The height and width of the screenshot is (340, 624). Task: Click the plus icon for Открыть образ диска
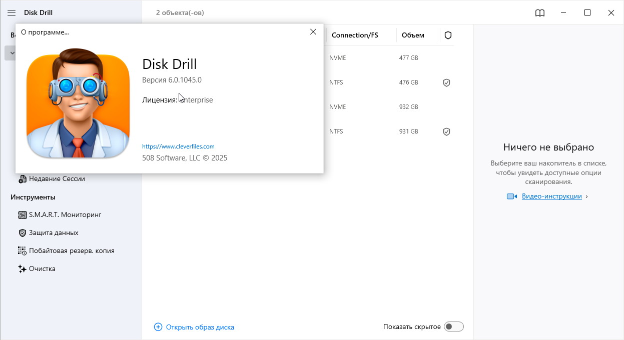click(158, 327)
